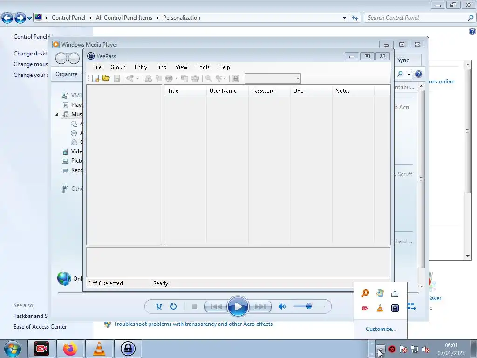Click the orange magnifier tray icon
This screenshot has width=477, height=358.
point(365,293)
